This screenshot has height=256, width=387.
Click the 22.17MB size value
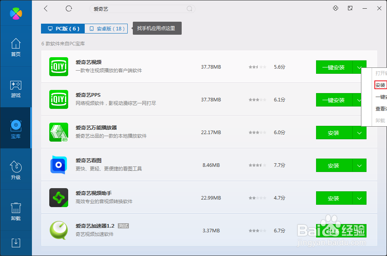click(211, 133)
